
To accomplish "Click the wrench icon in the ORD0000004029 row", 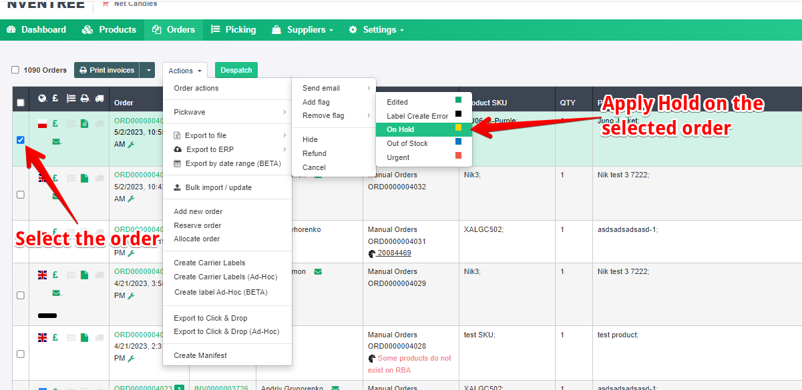I will [x=131, y=295].
